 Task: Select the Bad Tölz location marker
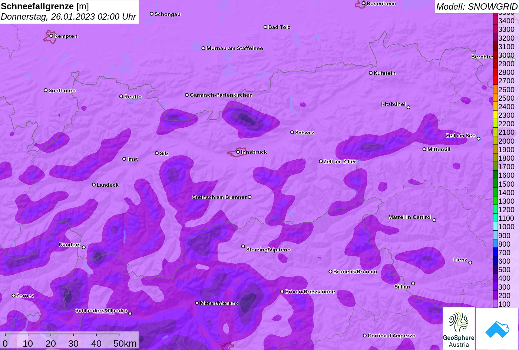pyautogui.click(x=265, y=27)
